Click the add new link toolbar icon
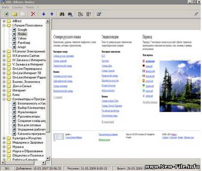Image resolution: width=202 pixels, height=171 pixels. [x=6, y=14]
